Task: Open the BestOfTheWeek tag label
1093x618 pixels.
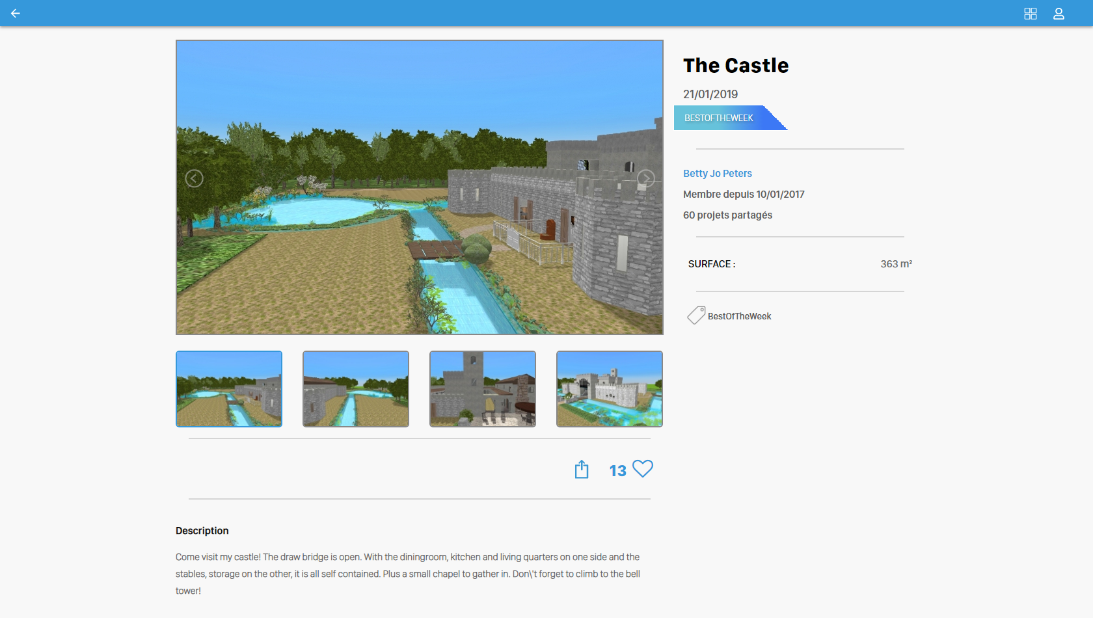Action: [739, 316]
